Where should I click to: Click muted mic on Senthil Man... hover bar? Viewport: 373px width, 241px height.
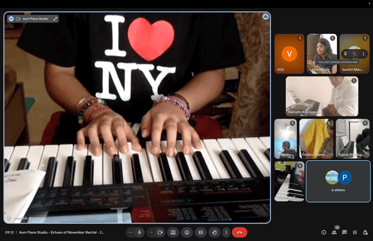coord(355,54)
